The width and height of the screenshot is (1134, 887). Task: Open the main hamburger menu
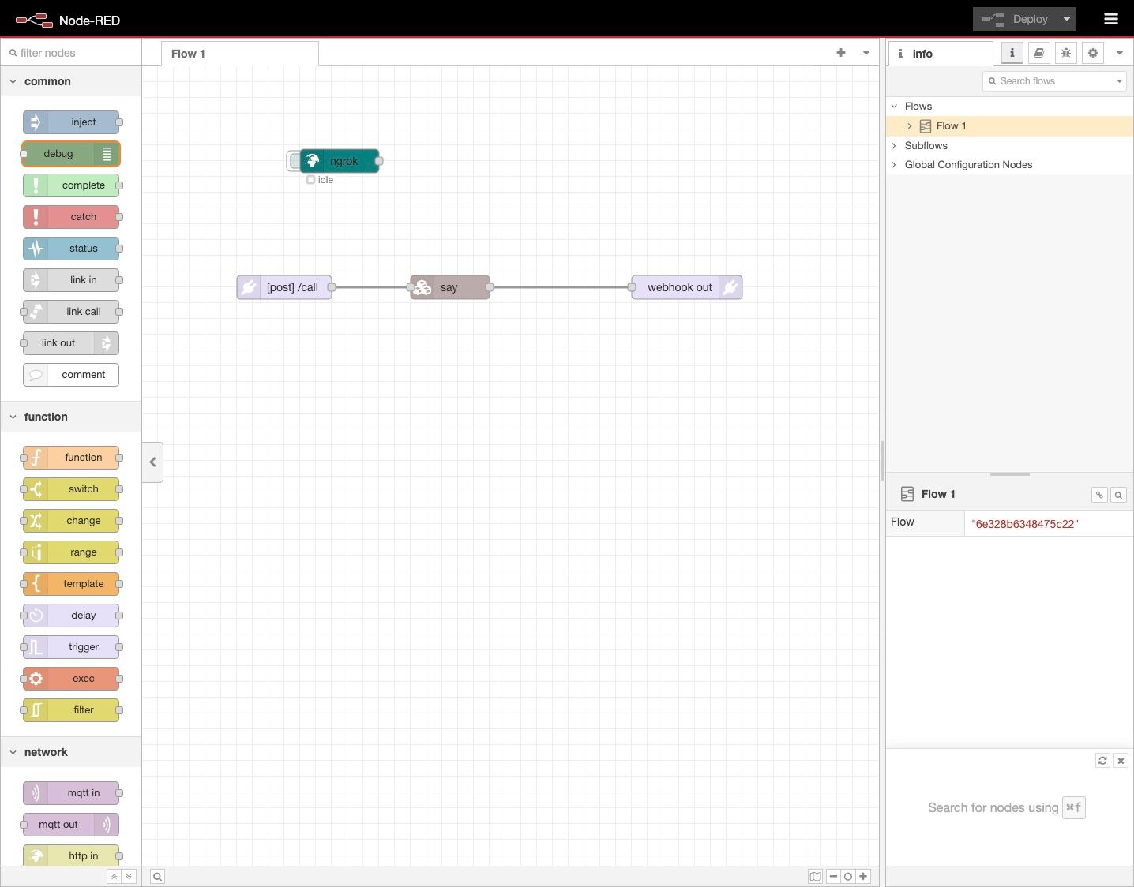point(1110,18)
